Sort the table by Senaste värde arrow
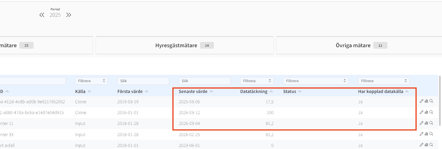442x149 pixels. click(211, 92)
